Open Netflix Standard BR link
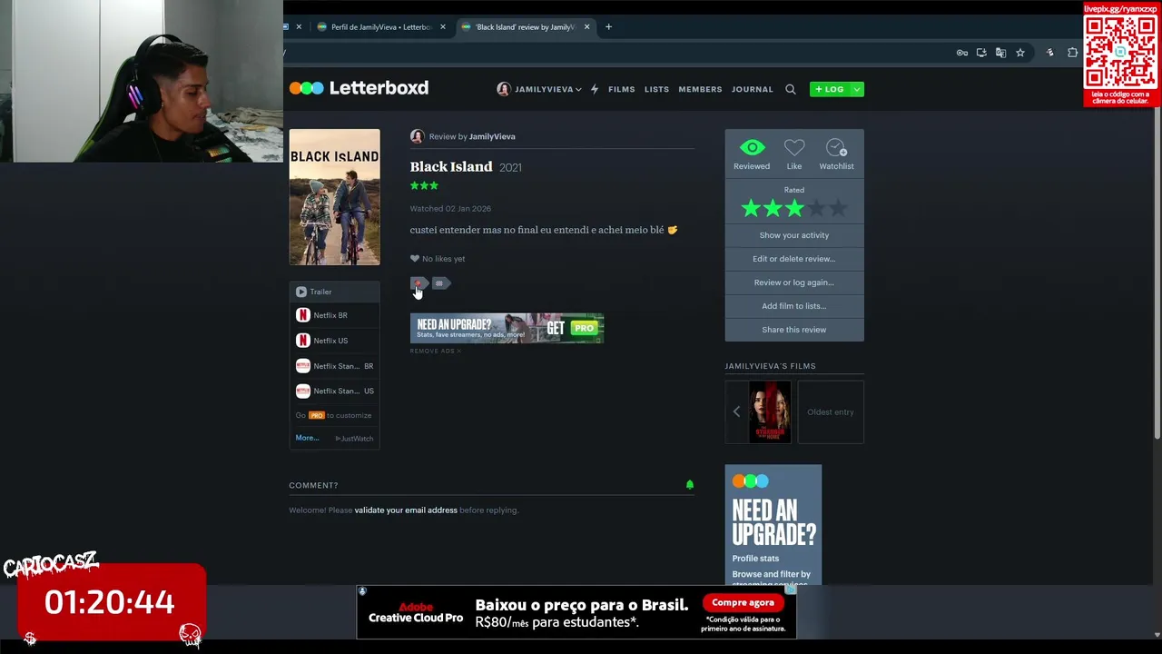 (x=334, y=366)
